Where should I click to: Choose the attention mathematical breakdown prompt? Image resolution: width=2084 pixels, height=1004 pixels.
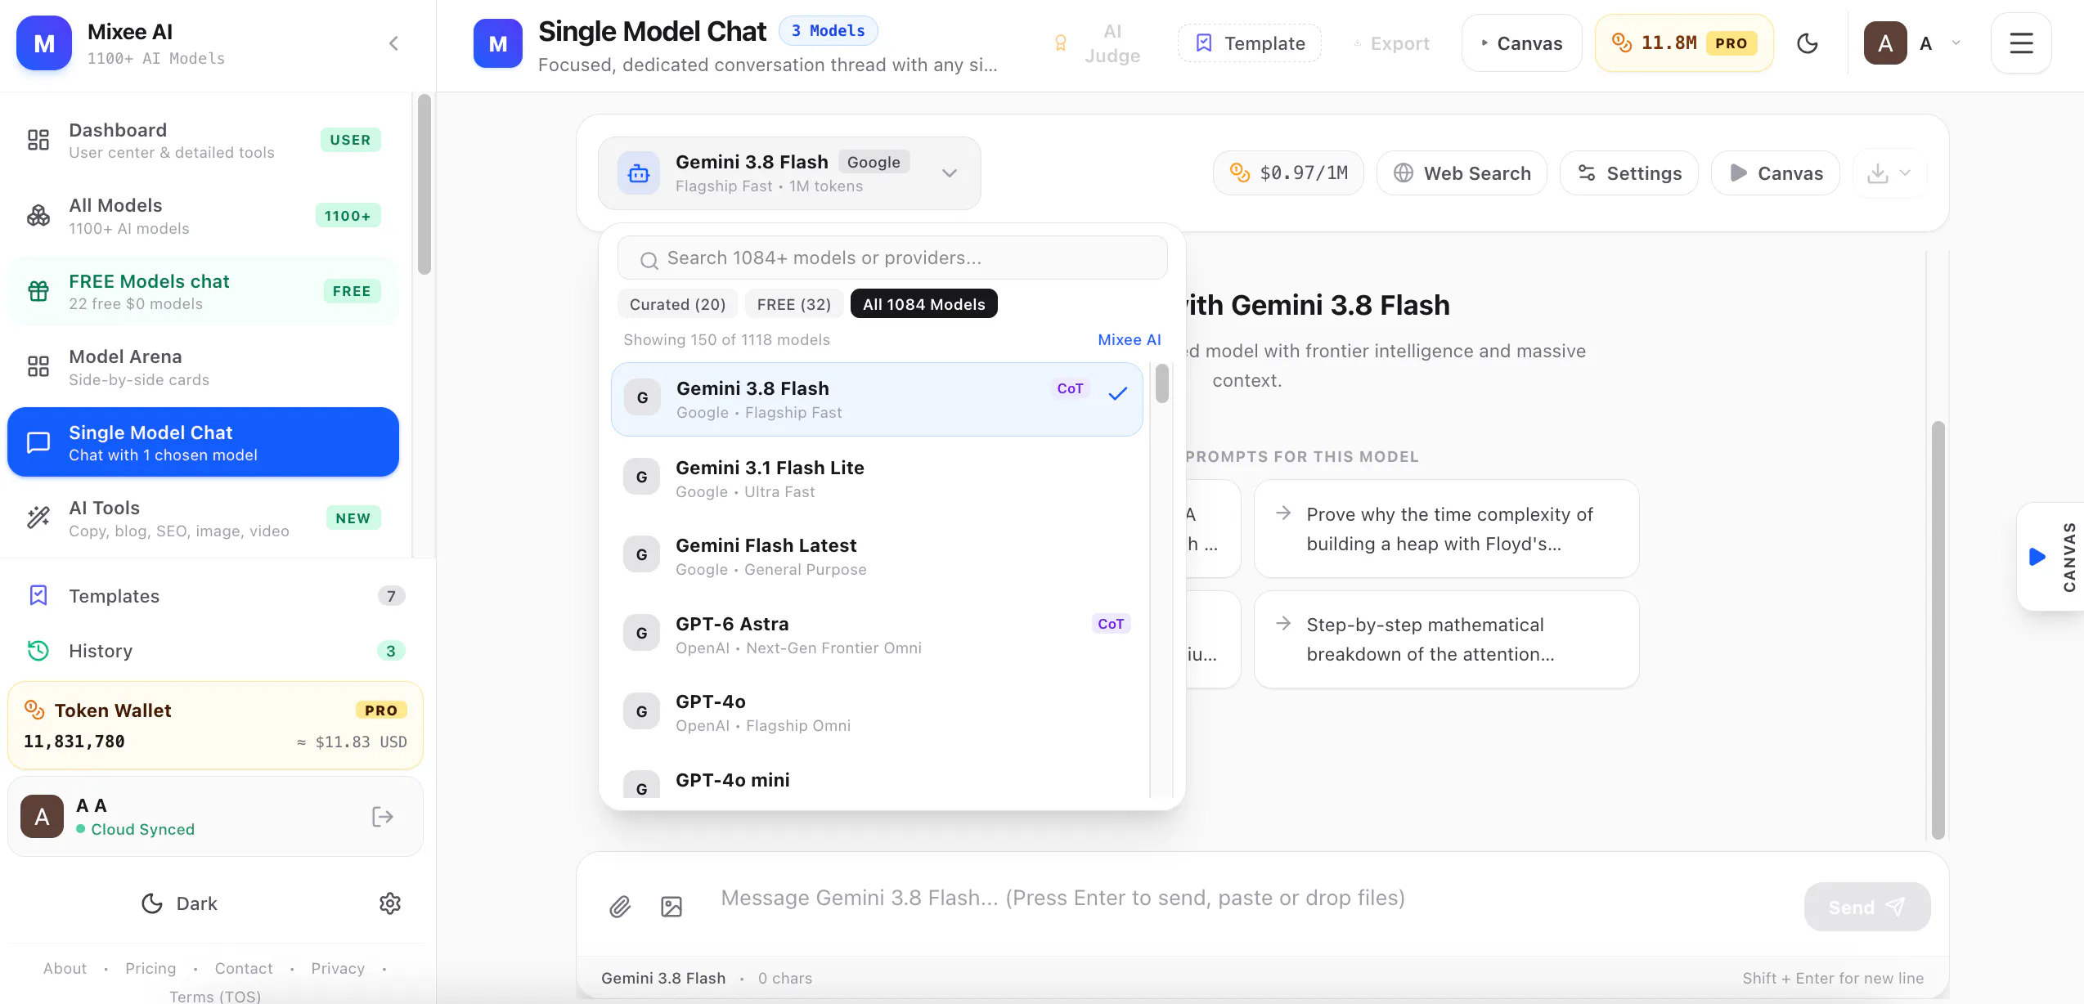1446,639
